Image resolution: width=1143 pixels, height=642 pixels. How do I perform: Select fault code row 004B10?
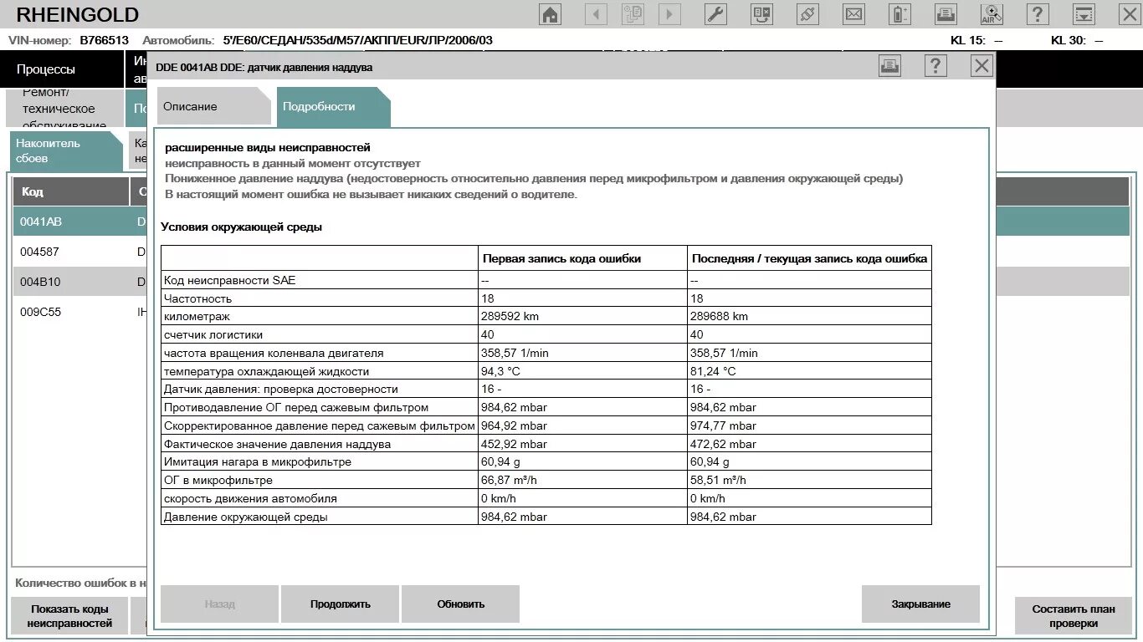(79, 282)
